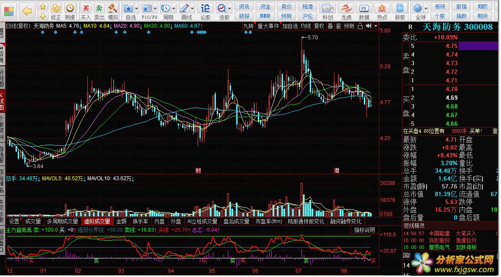
Task: Expand the 周期 dropdown arrow
Action: click(x=174, y=9)
